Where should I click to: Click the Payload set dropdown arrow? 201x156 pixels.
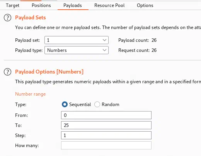click(x=104, y=40)
